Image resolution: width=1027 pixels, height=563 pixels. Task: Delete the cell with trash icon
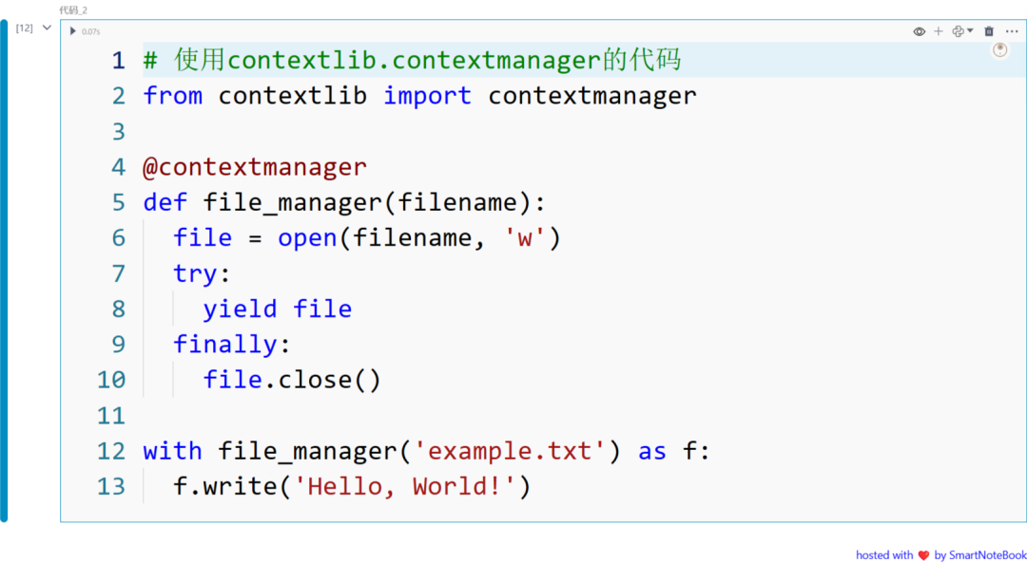point(989,31)
